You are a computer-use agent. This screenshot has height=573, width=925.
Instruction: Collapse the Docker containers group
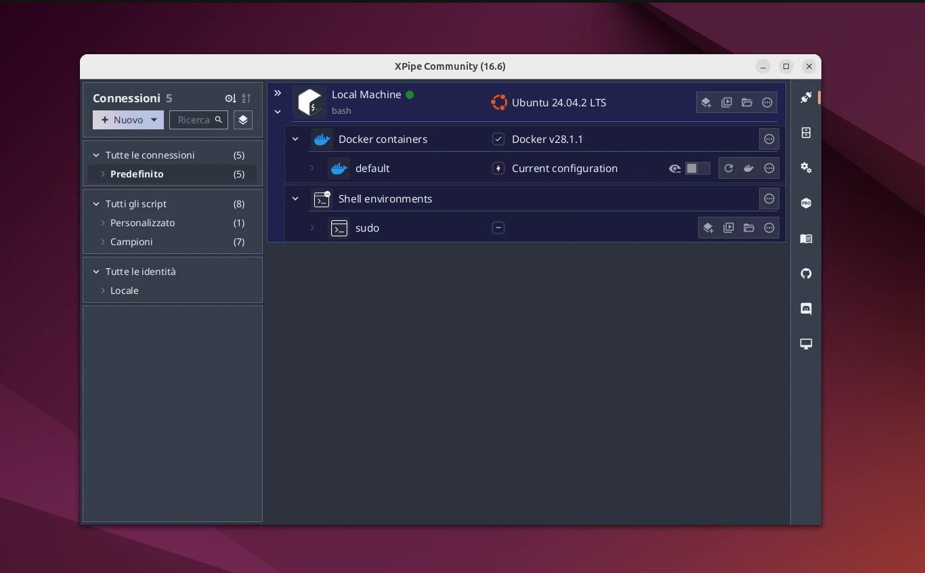[295, 140]
